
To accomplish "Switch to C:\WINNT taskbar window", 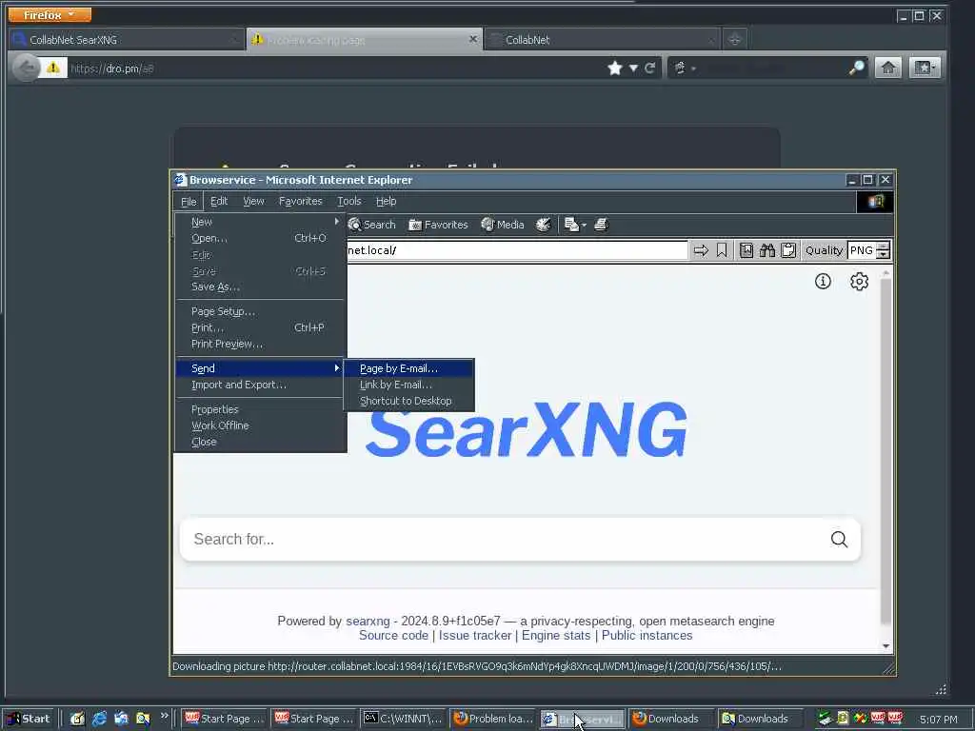I will (403, 719).
